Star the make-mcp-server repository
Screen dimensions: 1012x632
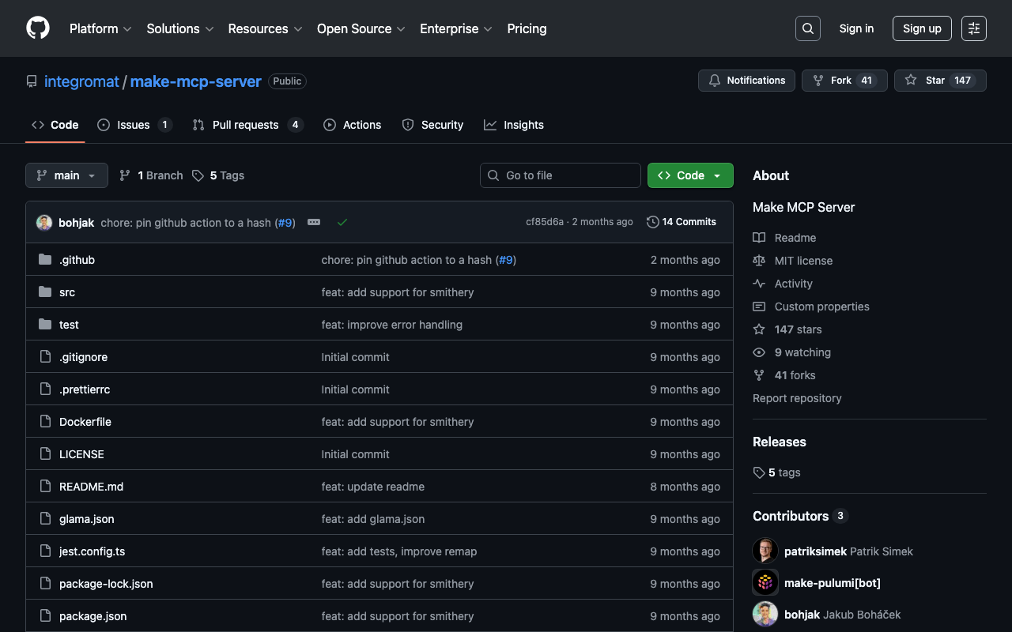point(939,81)
